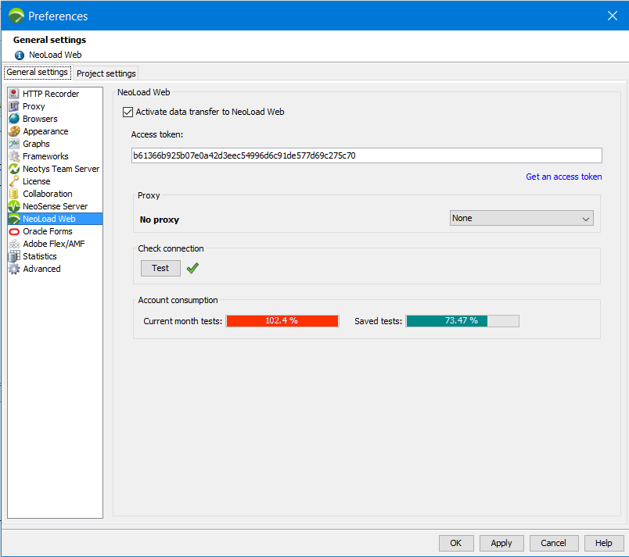
Task: Select the General settings tab
Action: 37,73
